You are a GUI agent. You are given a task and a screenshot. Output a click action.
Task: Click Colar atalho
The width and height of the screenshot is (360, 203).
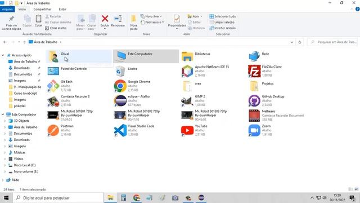coord(56,28)
